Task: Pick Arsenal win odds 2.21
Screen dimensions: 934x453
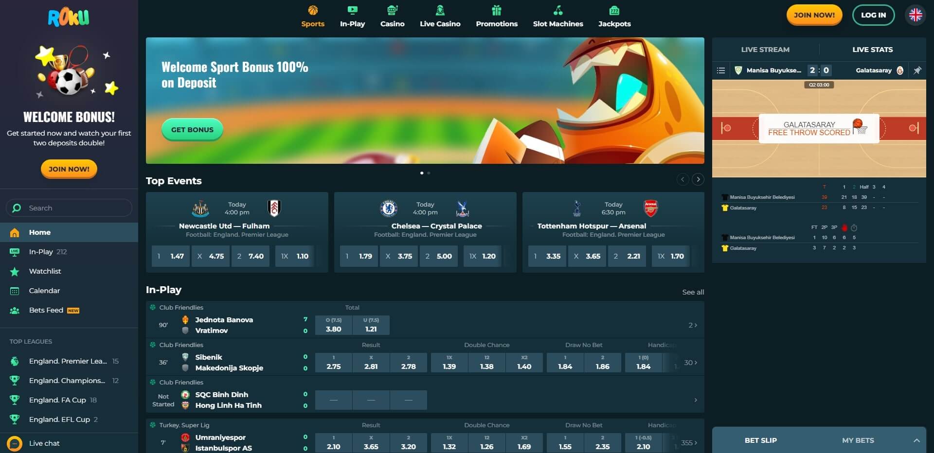Action: [x=627, y=256]
